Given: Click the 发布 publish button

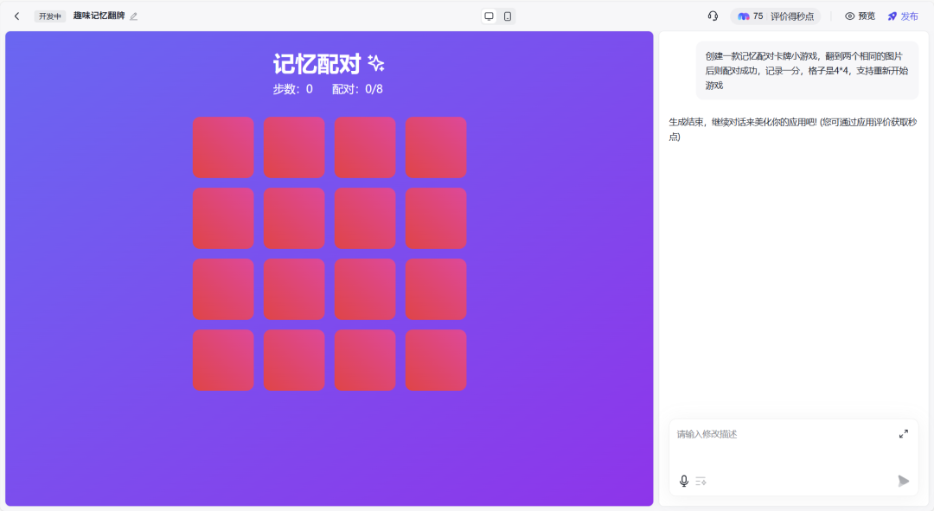Looking at the screenshot, I should tap(903, 16).
